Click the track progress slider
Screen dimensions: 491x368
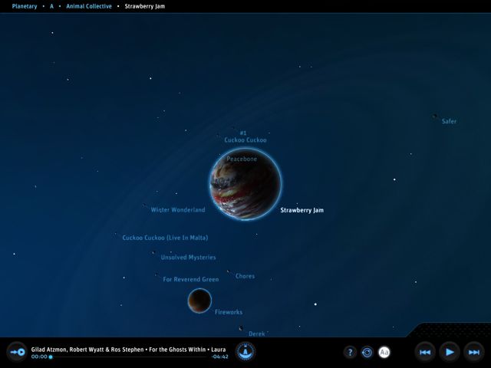[x=130, y=356]
